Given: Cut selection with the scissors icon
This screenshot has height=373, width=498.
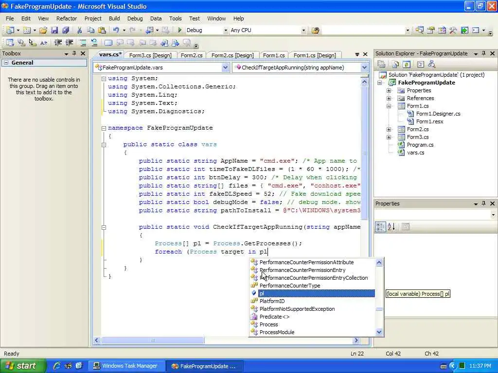Looking at the screenshot, I should (x=79, y=30).
